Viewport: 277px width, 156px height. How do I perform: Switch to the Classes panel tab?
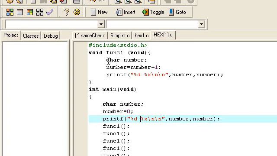click(31, 36)
